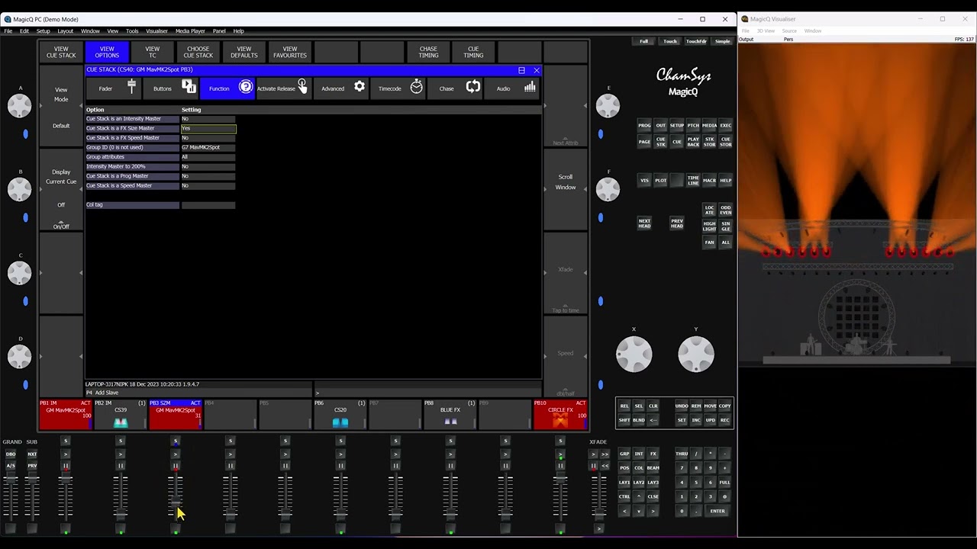Open the Fader options tab

click(x=114, y=88)
